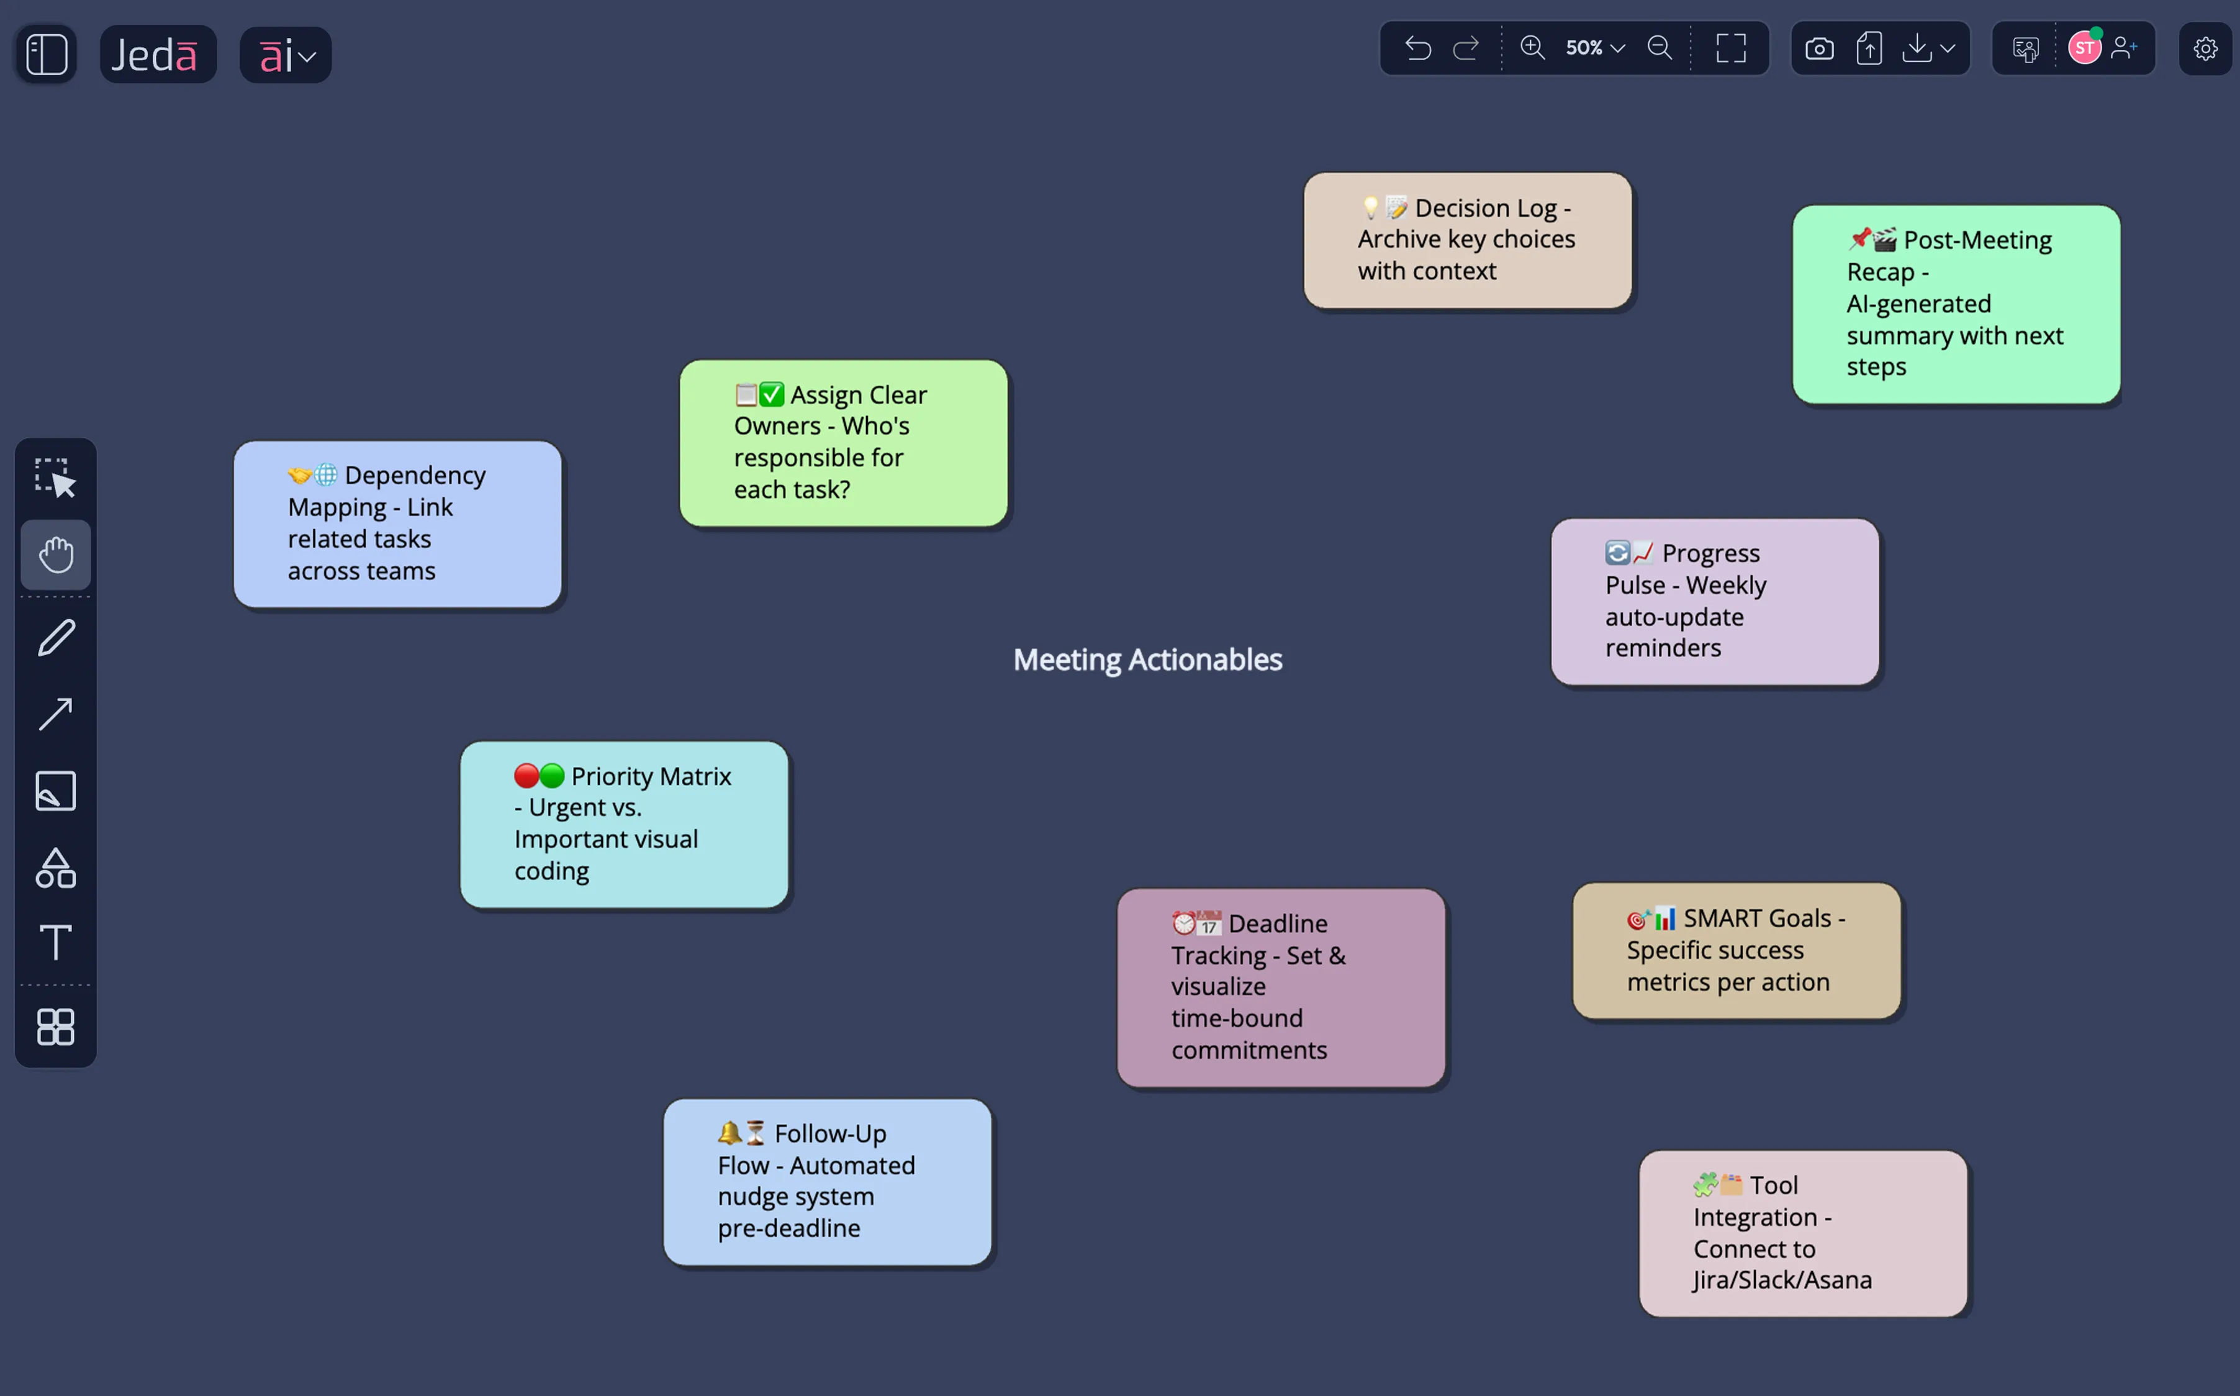Pick the arrow connector tool
This screenshot has width=2240, height=1396.
55,714
